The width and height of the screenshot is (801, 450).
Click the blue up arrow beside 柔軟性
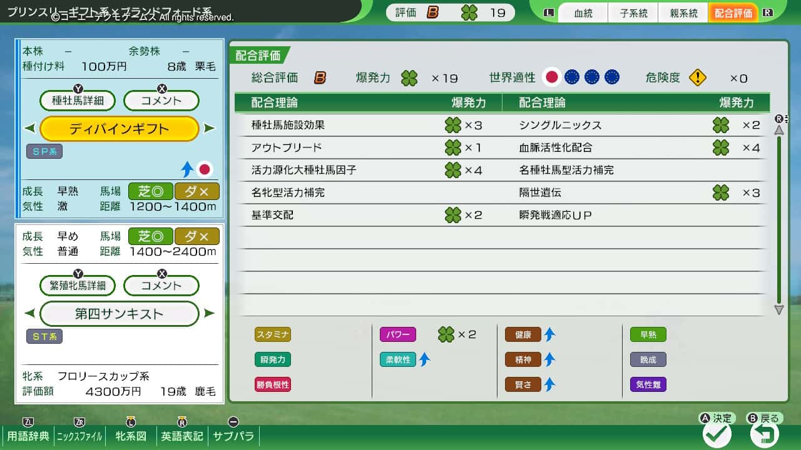point(424,359)
